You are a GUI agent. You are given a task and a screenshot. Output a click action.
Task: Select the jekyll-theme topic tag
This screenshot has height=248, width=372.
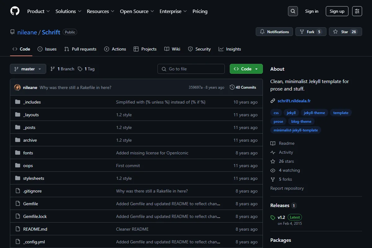[x=314, y=113]
